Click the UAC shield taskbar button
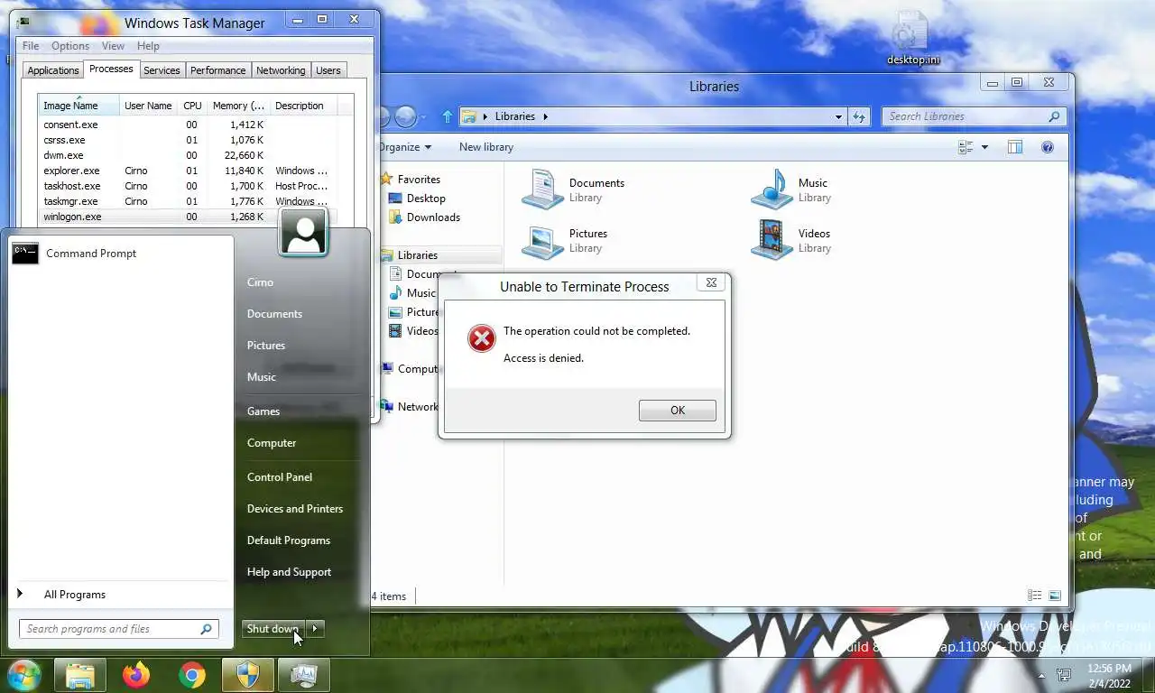Image resolution: width=1155 pixels, height=693 pixels. [x=247, y=675]
